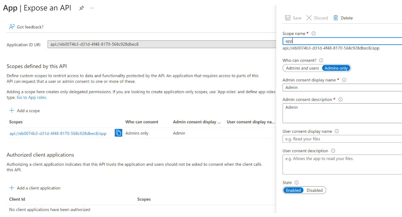Image resolution: width=402 pixels, height=217 pixels.
Task: Click the Admin consent display column header
Action: (197, 122)
